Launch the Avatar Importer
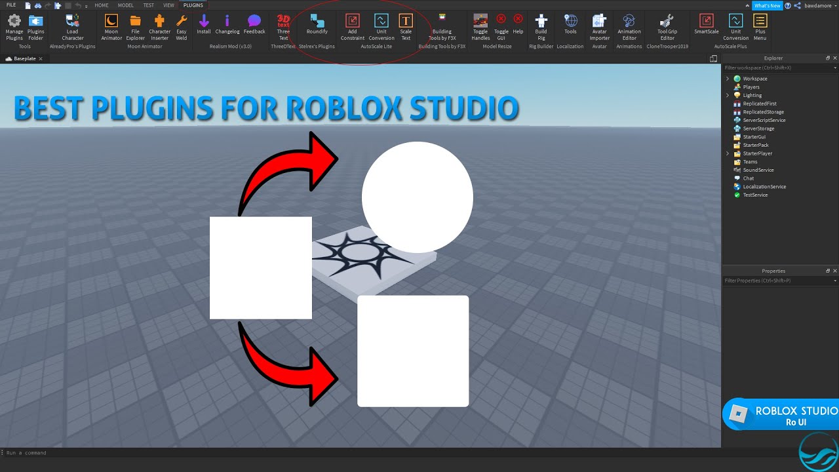The height and width of the screenshot is (472, 839). click(x=599, y=28)
